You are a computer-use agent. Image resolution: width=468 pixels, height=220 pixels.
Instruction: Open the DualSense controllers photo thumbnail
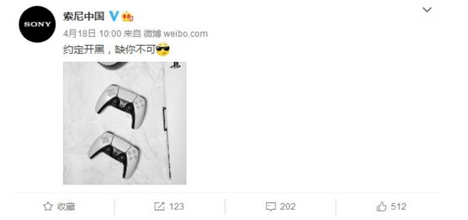(x=125, y=123)
